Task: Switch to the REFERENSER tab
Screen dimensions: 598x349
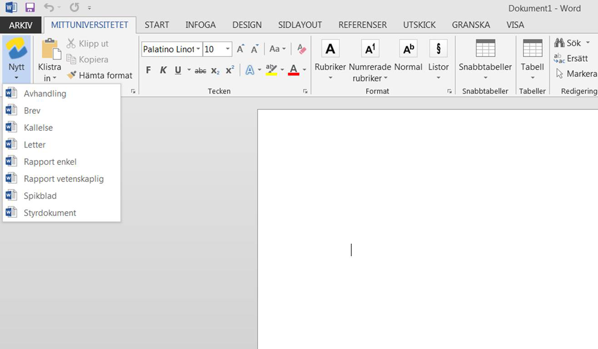Action: (x=363, y=25)
